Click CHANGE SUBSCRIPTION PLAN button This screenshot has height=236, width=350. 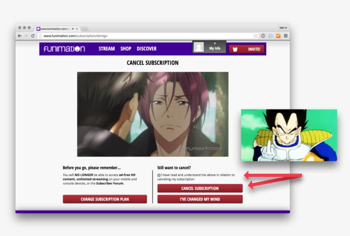tap(105, 199)
